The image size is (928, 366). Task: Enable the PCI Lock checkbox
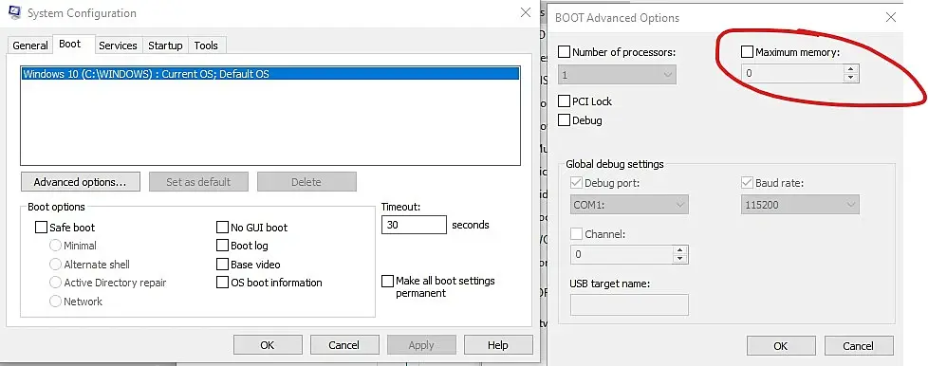click(564, 101)
